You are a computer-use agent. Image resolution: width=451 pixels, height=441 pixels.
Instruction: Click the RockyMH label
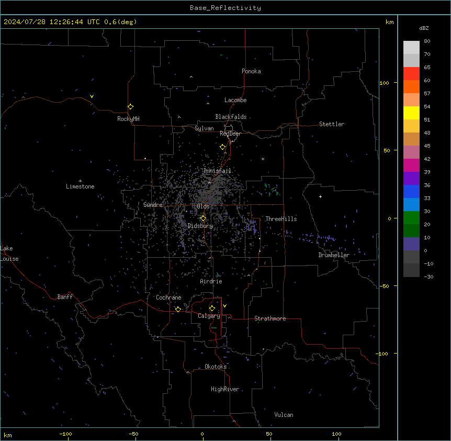[x=128, y=119]
